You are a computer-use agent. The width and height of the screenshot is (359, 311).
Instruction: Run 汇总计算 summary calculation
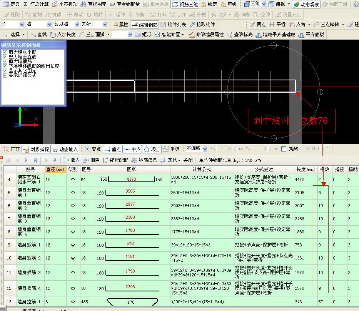(36, 4)
